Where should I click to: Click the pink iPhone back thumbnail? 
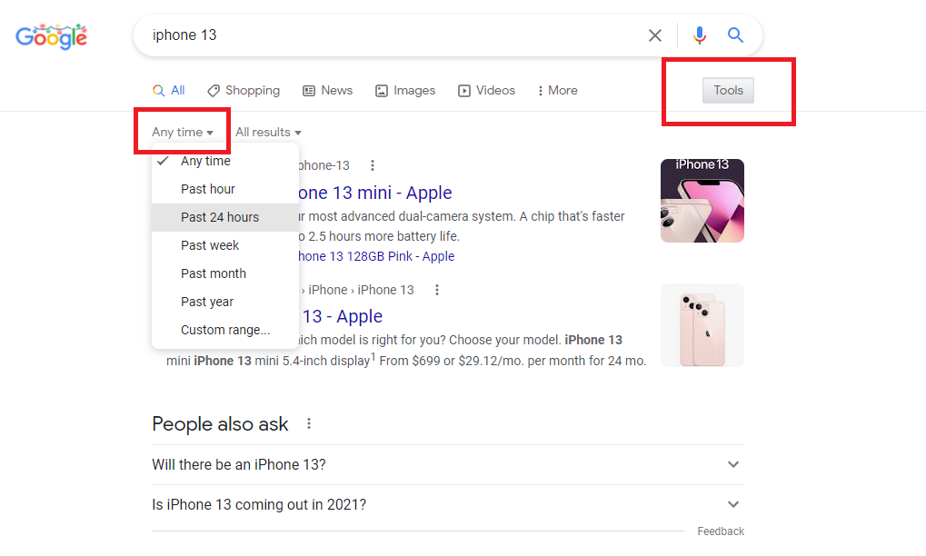click(702, 325)
